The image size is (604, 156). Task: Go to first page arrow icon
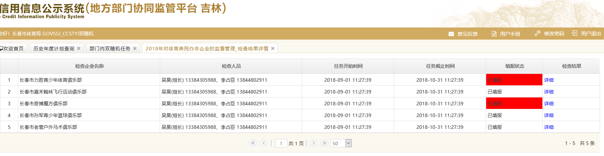coord(253,143)
